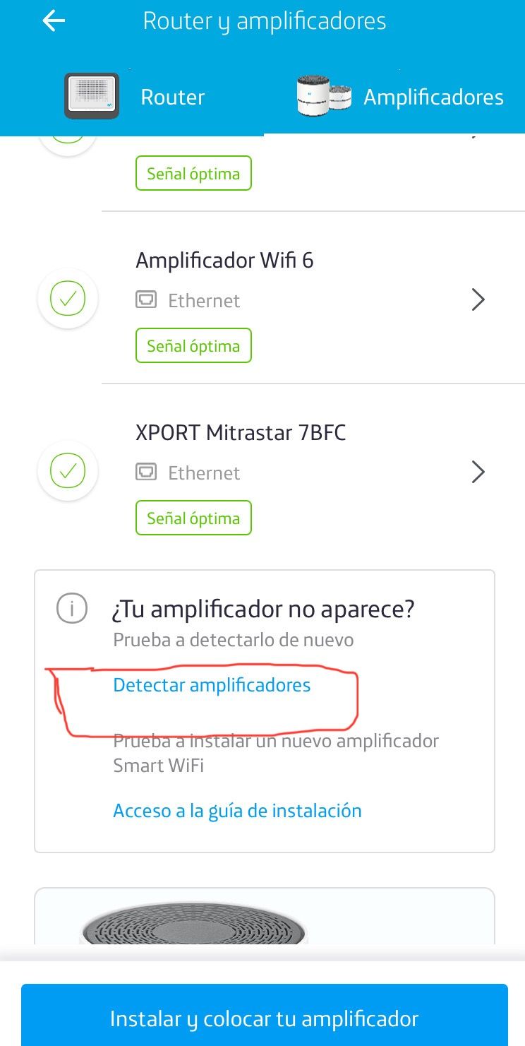The image size is (525, 1046).
Task: Tap the Ethernet icon under Amplificador Wifi 6
Action: click(x=146, y=301)
